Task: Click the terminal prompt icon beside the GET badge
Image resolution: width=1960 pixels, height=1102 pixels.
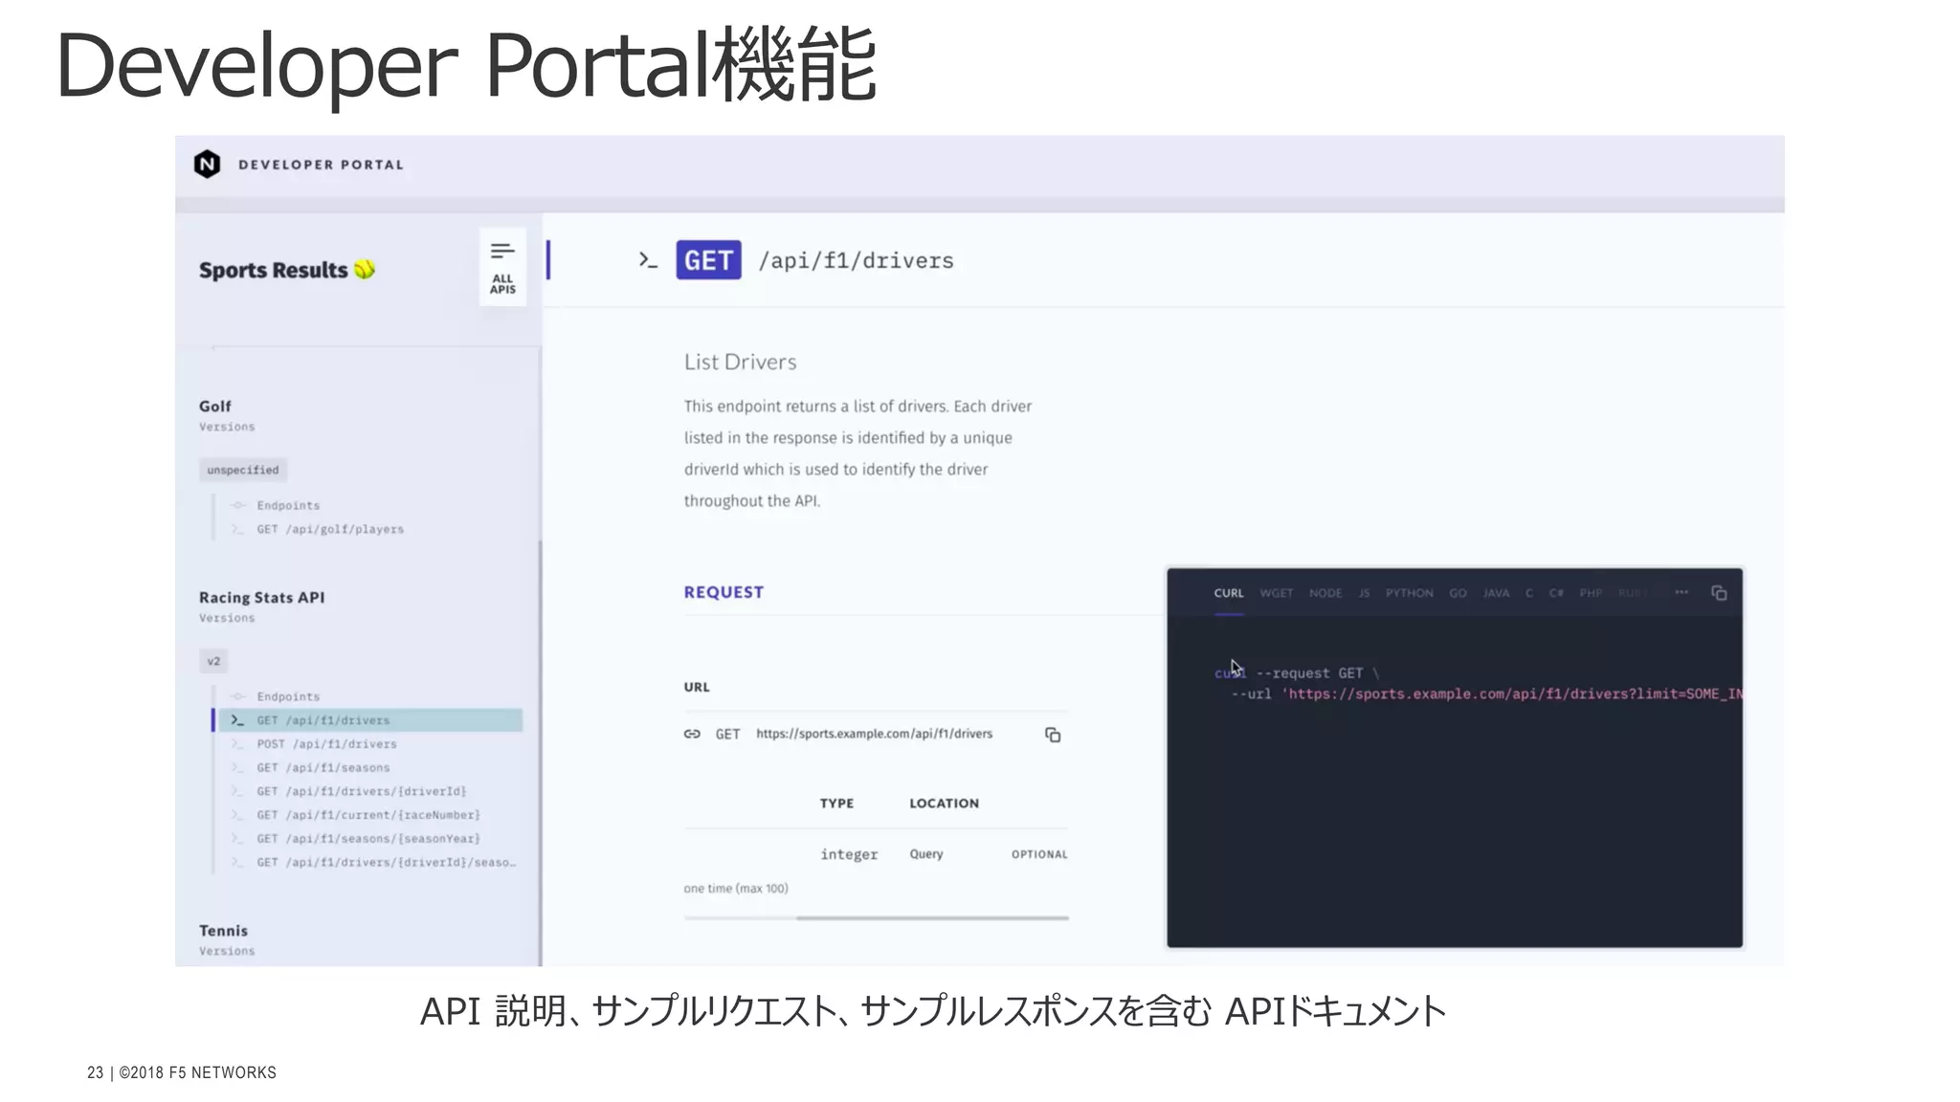Action: pyautogui.click(x=648, y=260)
